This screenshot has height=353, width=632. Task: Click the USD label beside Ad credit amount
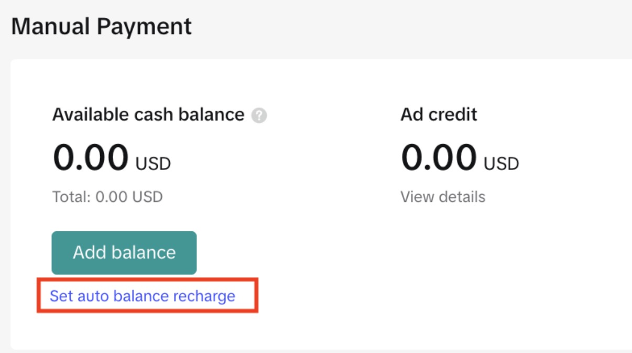502,164
